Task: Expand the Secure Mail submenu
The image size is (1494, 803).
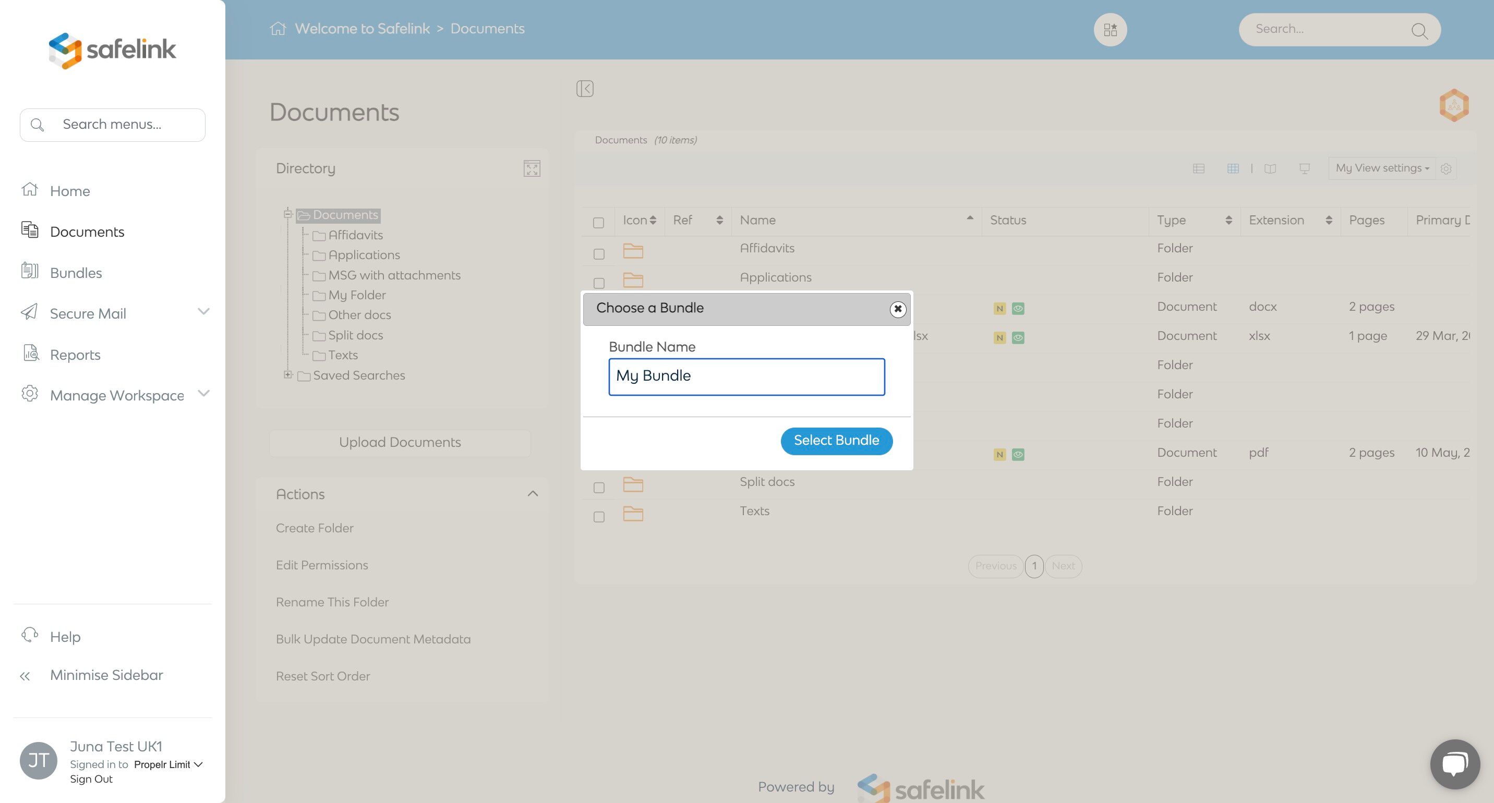Action: 203,311
